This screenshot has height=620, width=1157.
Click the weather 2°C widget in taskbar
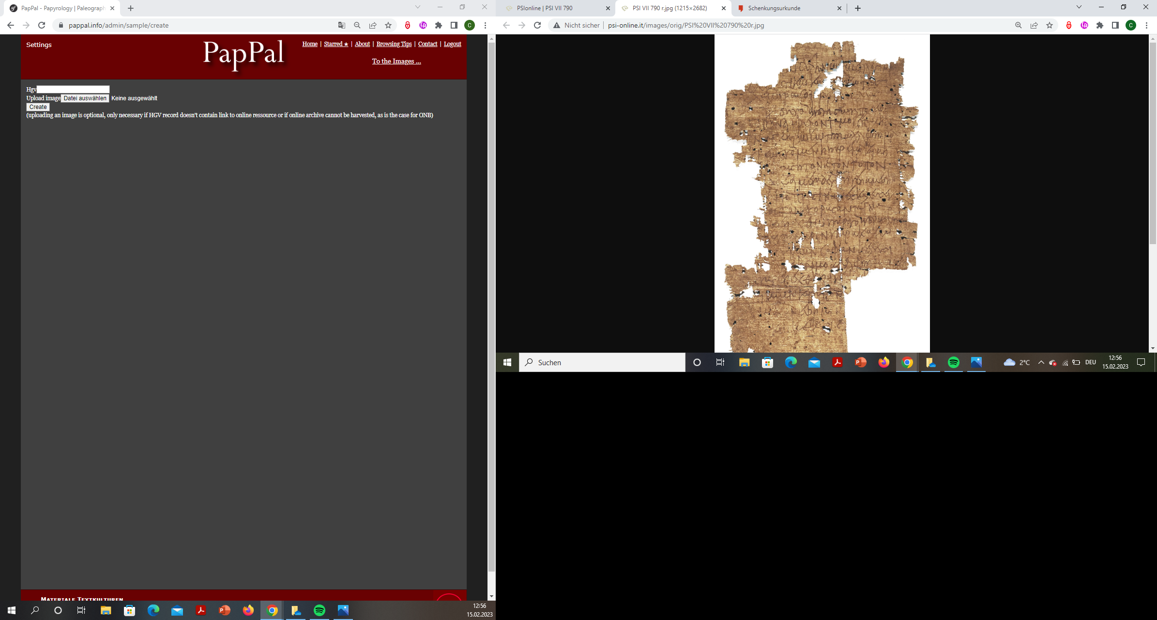(x=1017, y=362)
